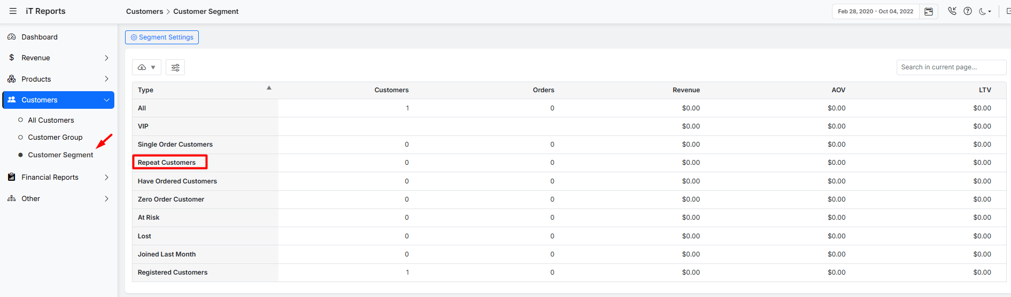Sort by the Type column arrow
The image size is (1011, 297).
click(x=269, y=87)
